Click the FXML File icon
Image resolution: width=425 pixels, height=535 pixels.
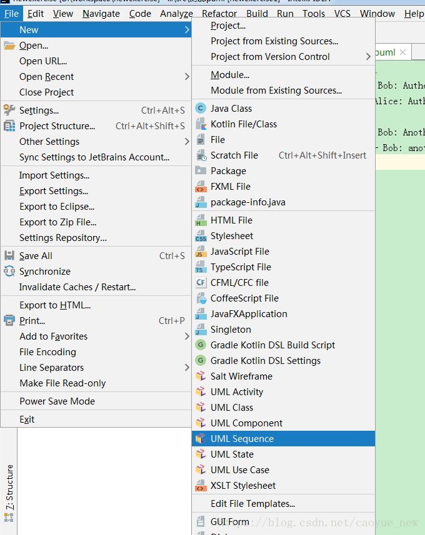pos(201,187)
